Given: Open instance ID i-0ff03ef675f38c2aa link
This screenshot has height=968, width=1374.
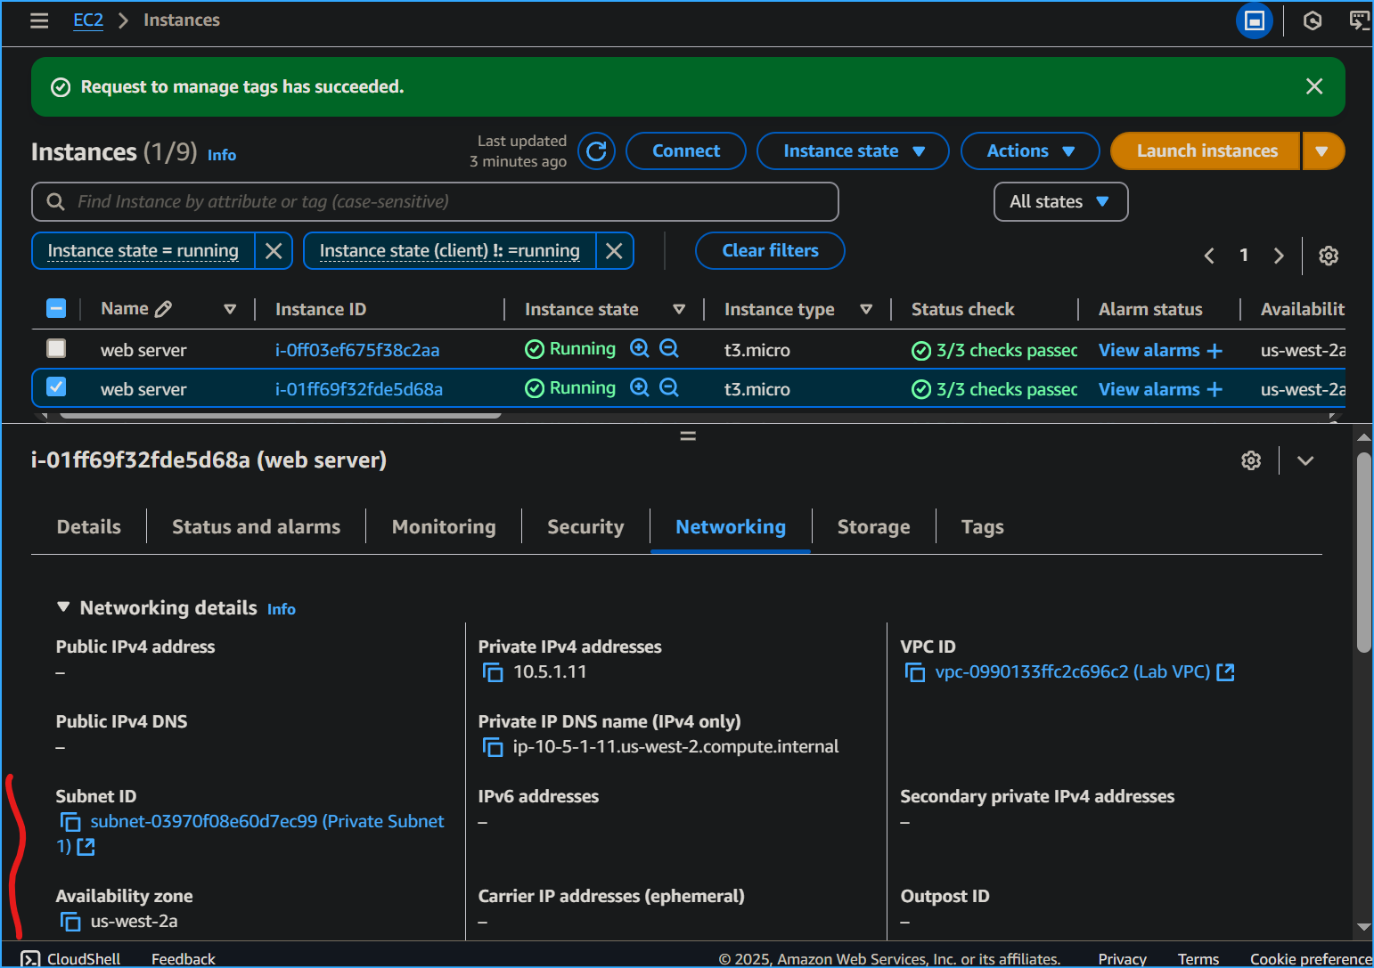Looking at the screenshot, I should [356, 350].
